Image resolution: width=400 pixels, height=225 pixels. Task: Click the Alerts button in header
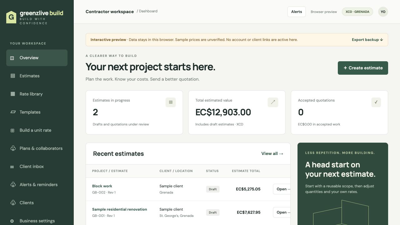pos(297,12)
